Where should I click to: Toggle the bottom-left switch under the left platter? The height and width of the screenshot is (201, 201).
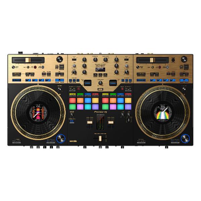click(x=16, y=141)
